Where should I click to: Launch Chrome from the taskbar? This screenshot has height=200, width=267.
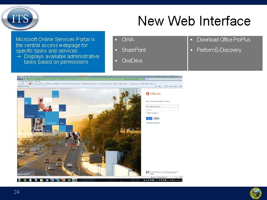point(25,180)
